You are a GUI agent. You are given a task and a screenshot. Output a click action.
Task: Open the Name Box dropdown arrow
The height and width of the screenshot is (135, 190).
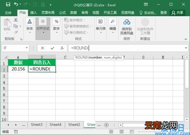pyautogui.click(x=27, y=48)
